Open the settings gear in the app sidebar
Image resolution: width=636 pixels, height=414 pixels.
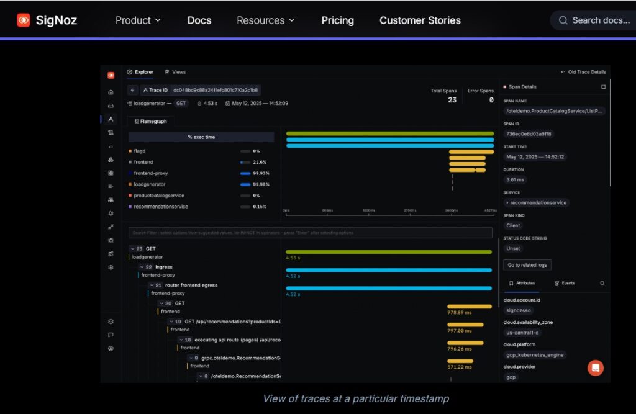pos(111,267)
